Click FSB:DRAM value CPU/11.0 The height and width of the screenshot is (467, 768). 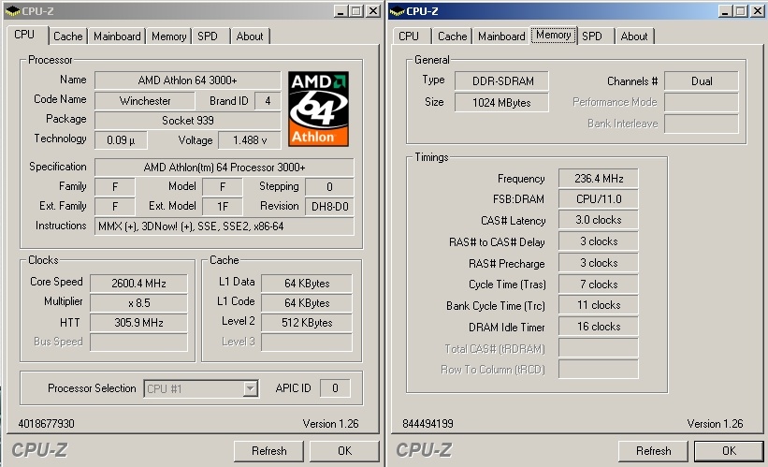[x=599, y=199]
